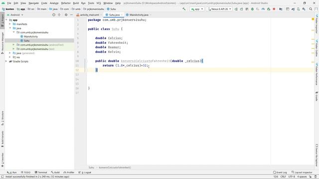Open the Refactor menu

tap(66, 3)
